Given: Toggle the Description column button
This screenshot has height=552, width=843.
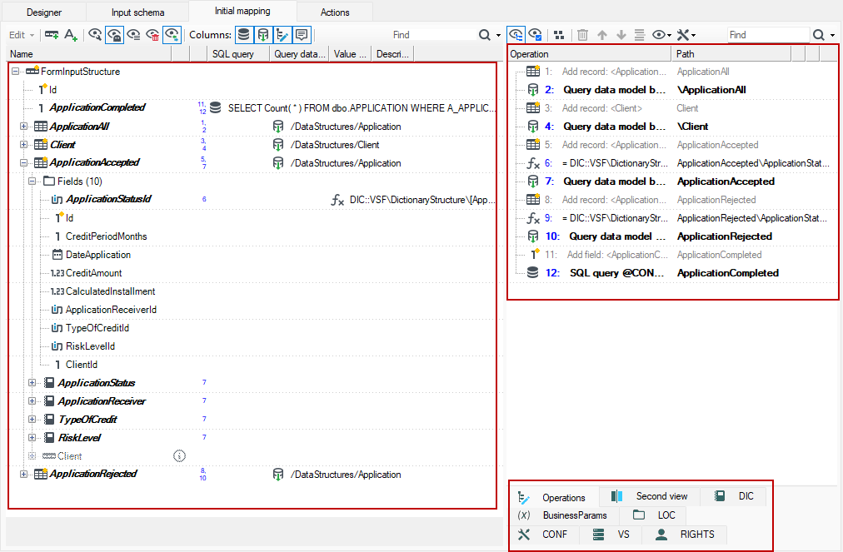Looking at the screenshot, I should 302,35.
